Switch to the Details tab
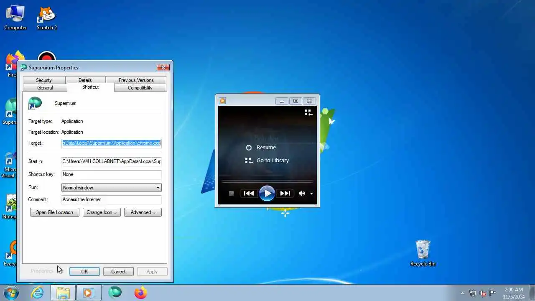 [x=85, y=80]
